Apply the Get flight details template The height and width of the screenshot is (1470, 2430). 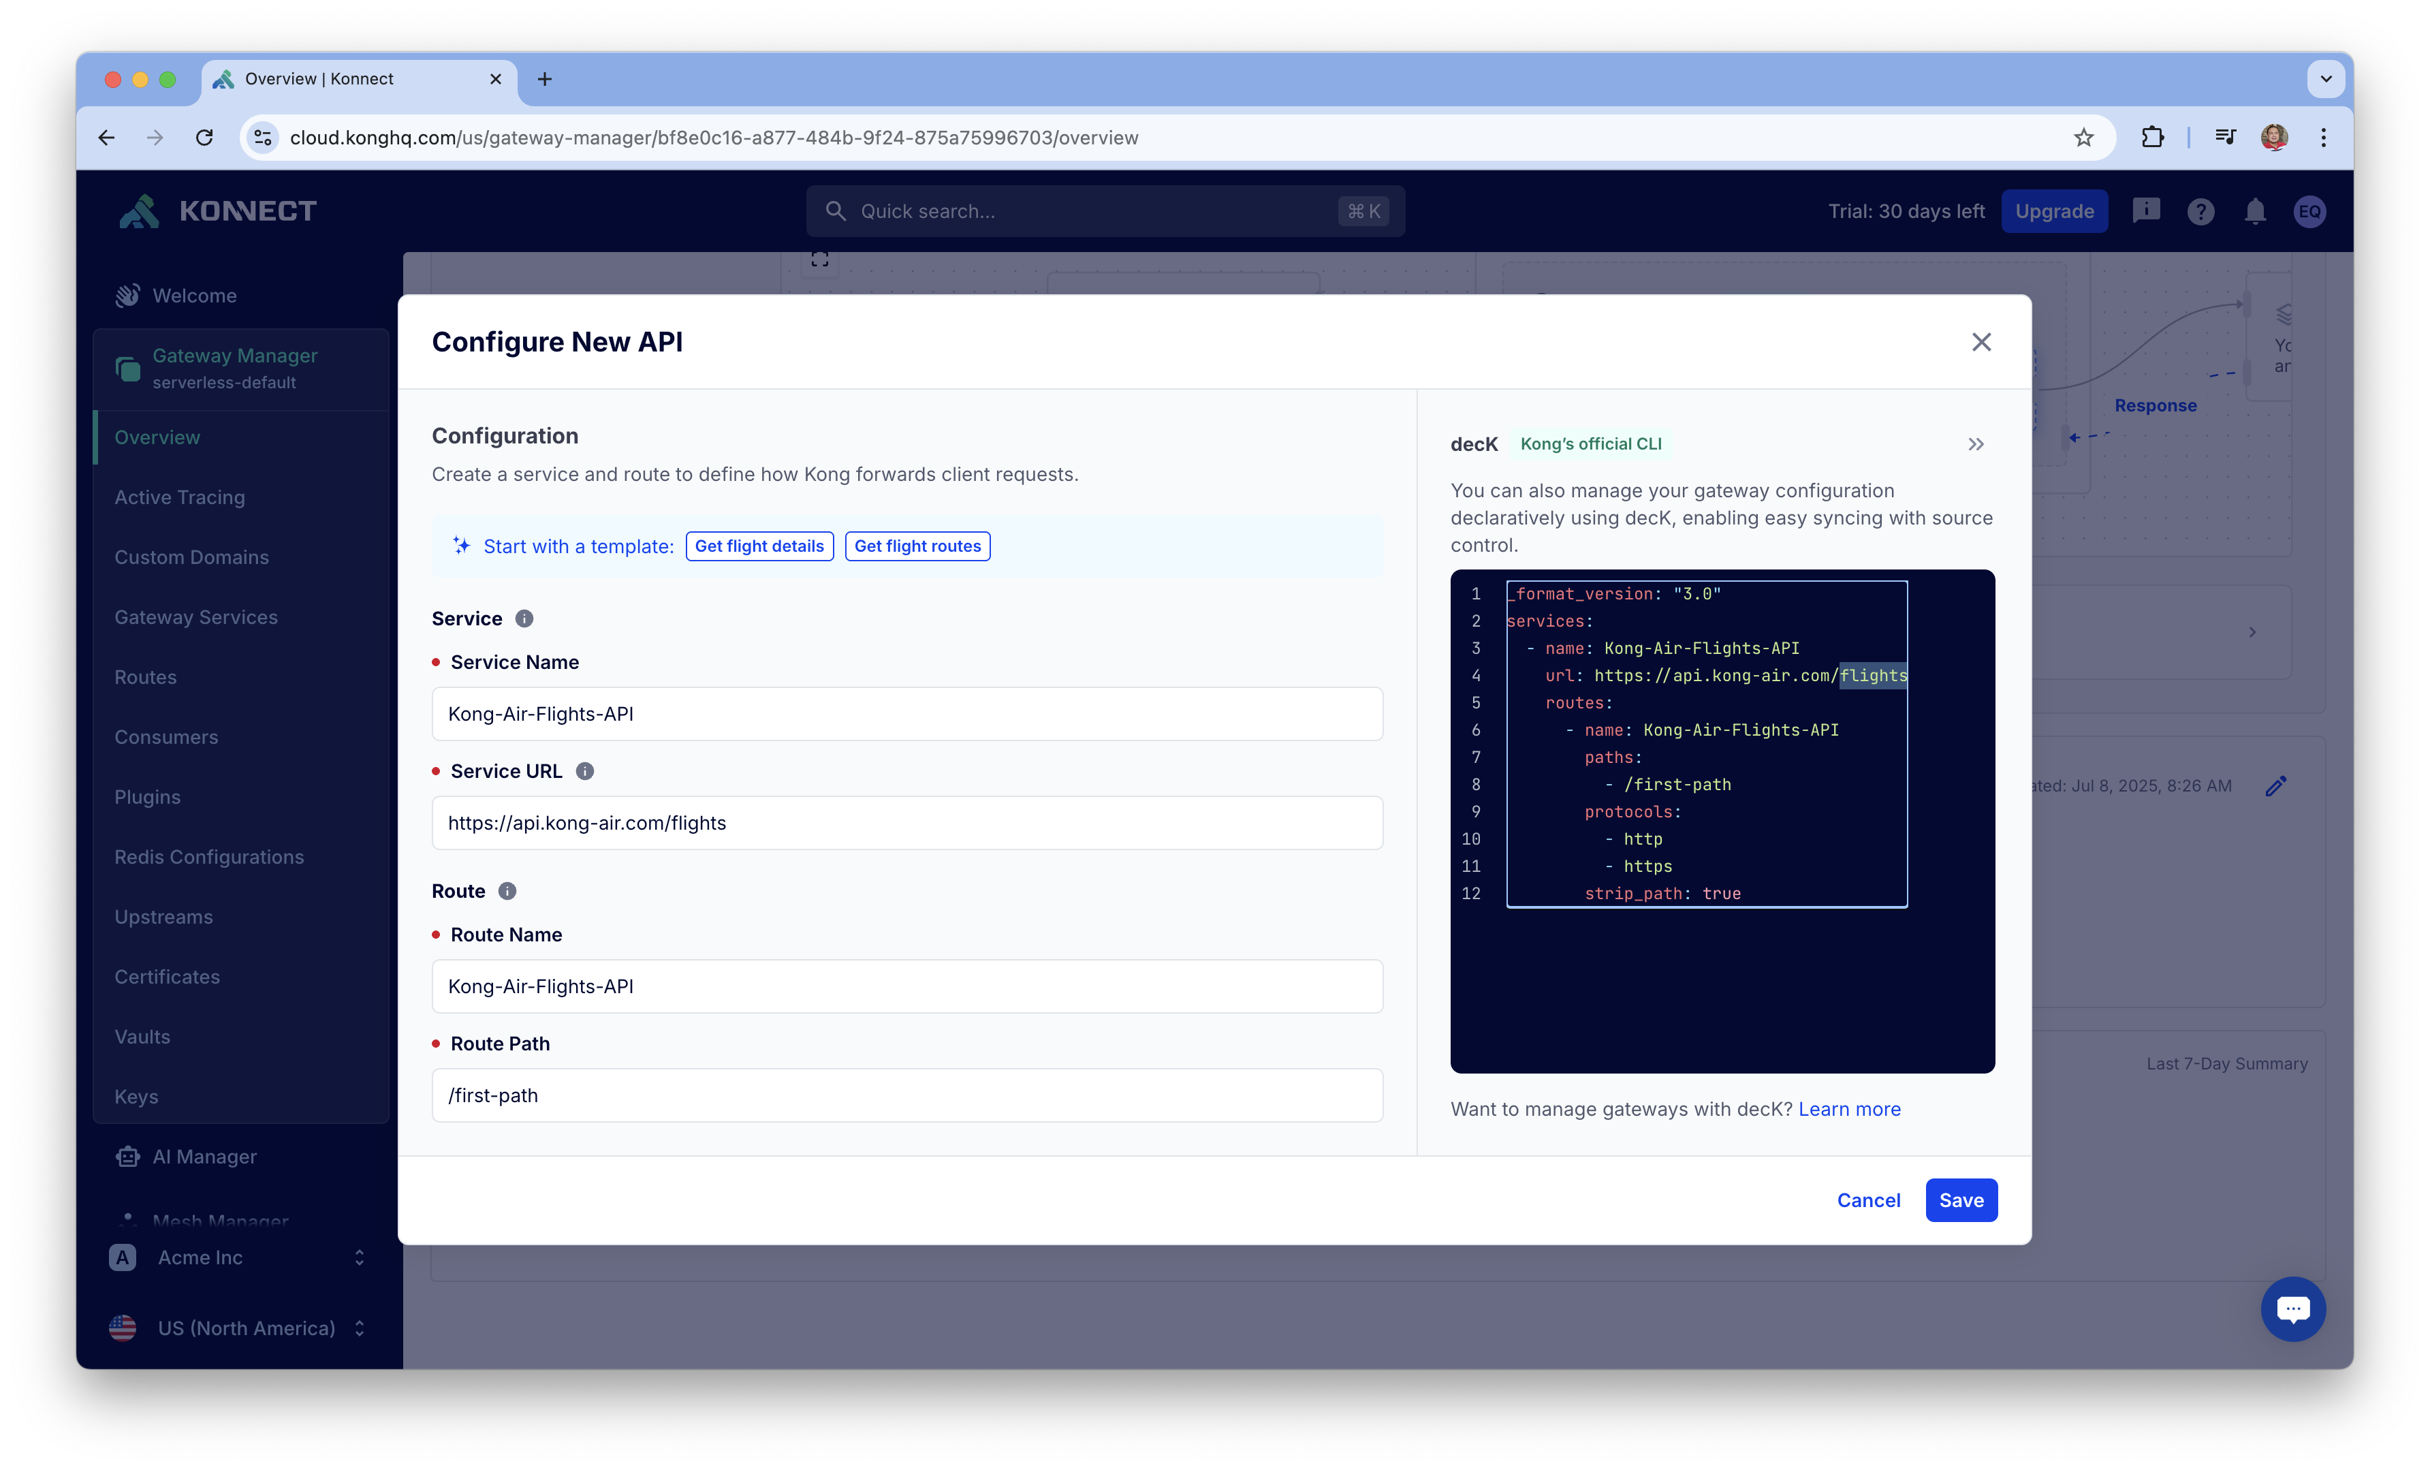click(x=759, y=546)
